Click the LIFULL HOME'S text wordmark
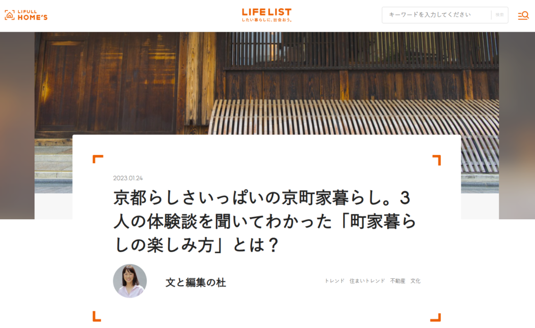The image size is (535, 328). pos(32,15)
